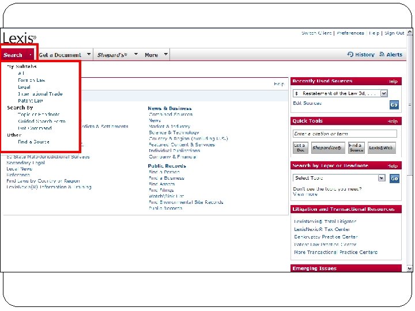Select Patent Law subtab menu item

pyautogui.click(x=30, y=101)
